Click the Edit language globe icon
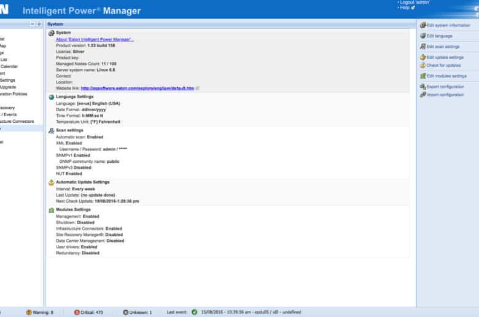This screenshot has width=479, height=317. pyautogui.click(x=423, y=36)
